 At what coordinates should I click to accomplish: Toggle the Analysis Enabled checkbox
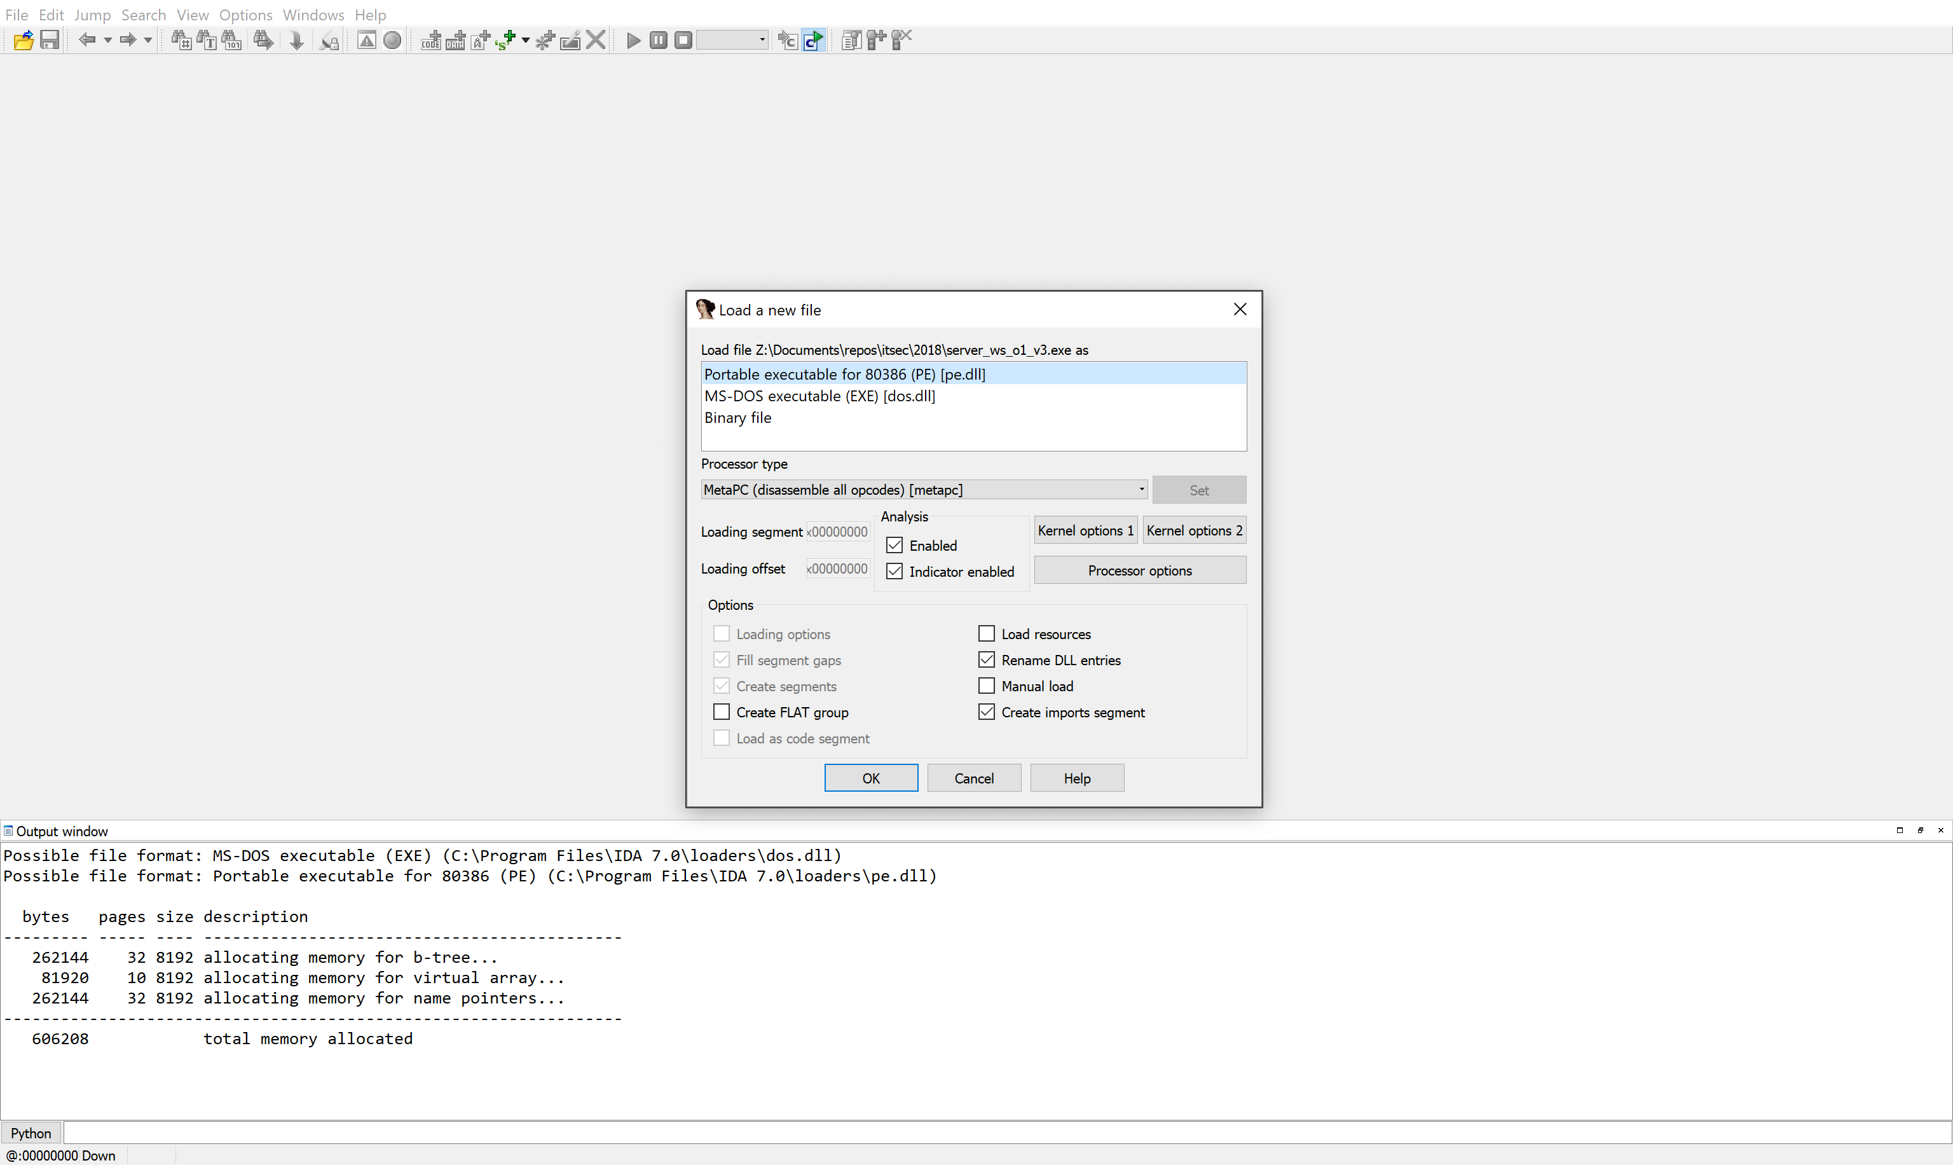point(894,544)
